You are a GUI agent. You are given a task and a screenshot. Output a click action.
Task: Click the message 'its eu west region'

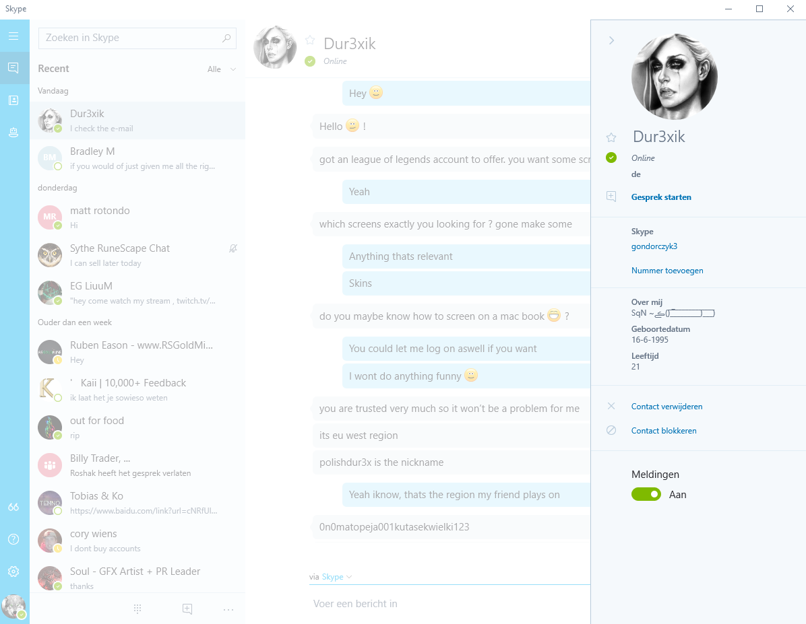pos(451,436)
